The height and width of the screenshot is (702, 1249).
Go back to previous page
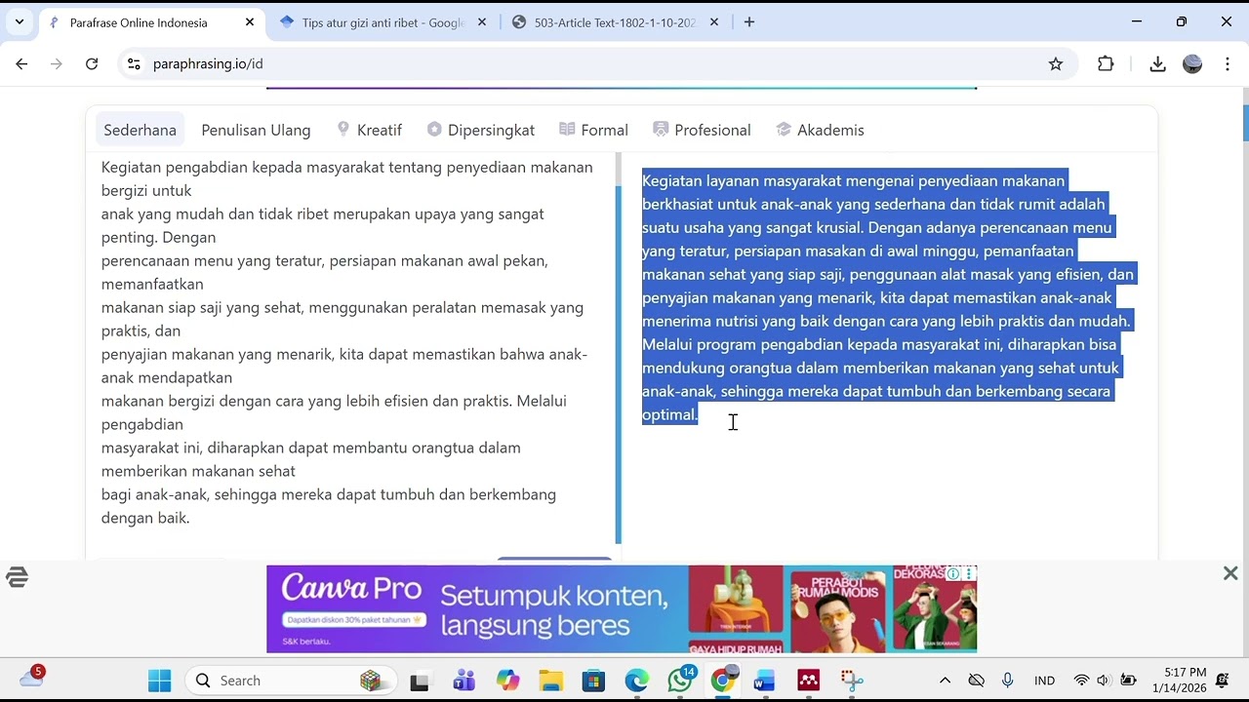click(x=21, y=63)
